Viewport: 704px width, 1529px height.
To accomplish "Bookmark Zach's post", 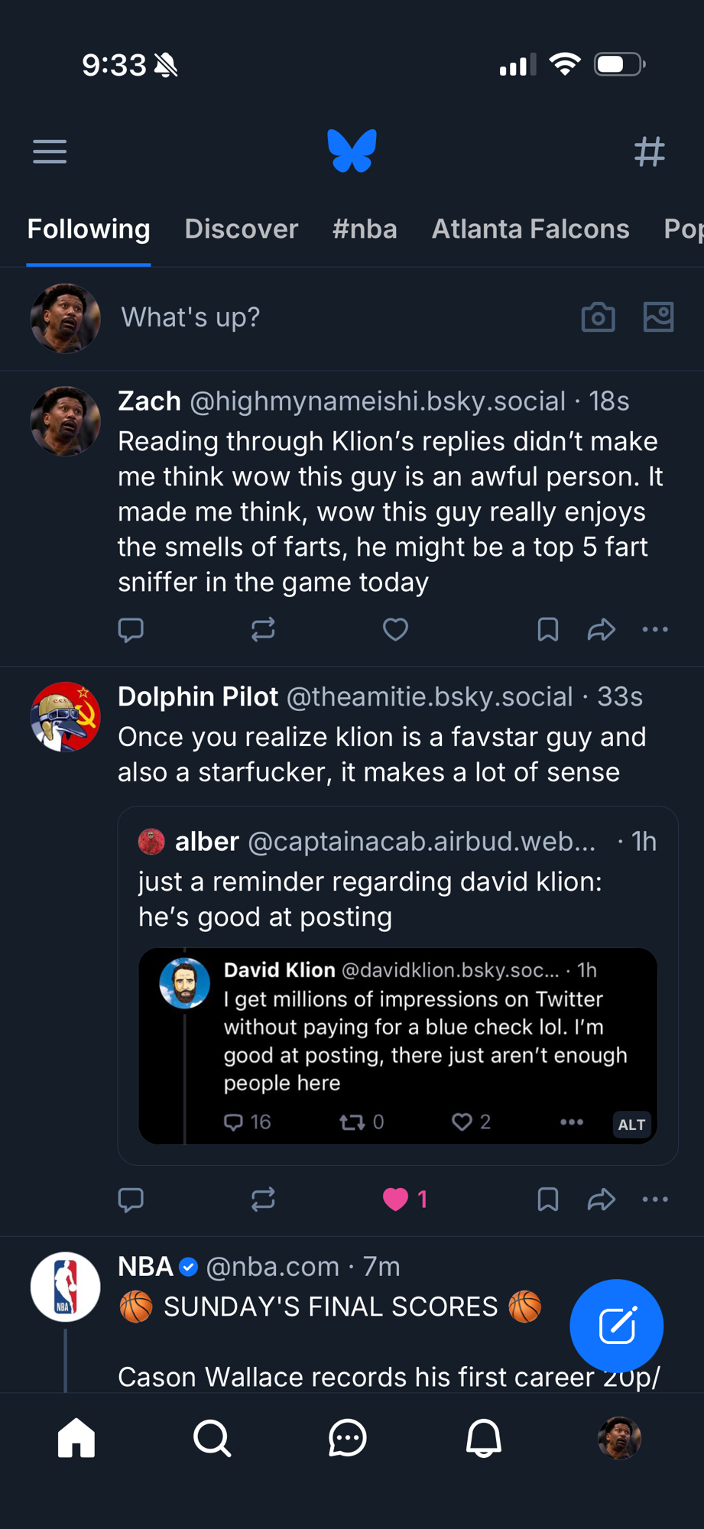I will [548, 630].
